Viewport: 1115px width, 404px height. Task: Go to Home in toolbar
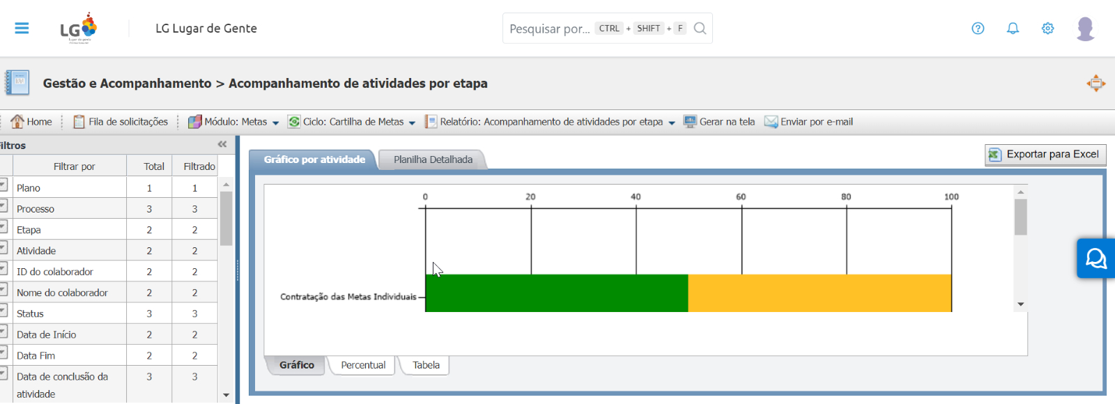pyautogui.click(x=31, y=121)
